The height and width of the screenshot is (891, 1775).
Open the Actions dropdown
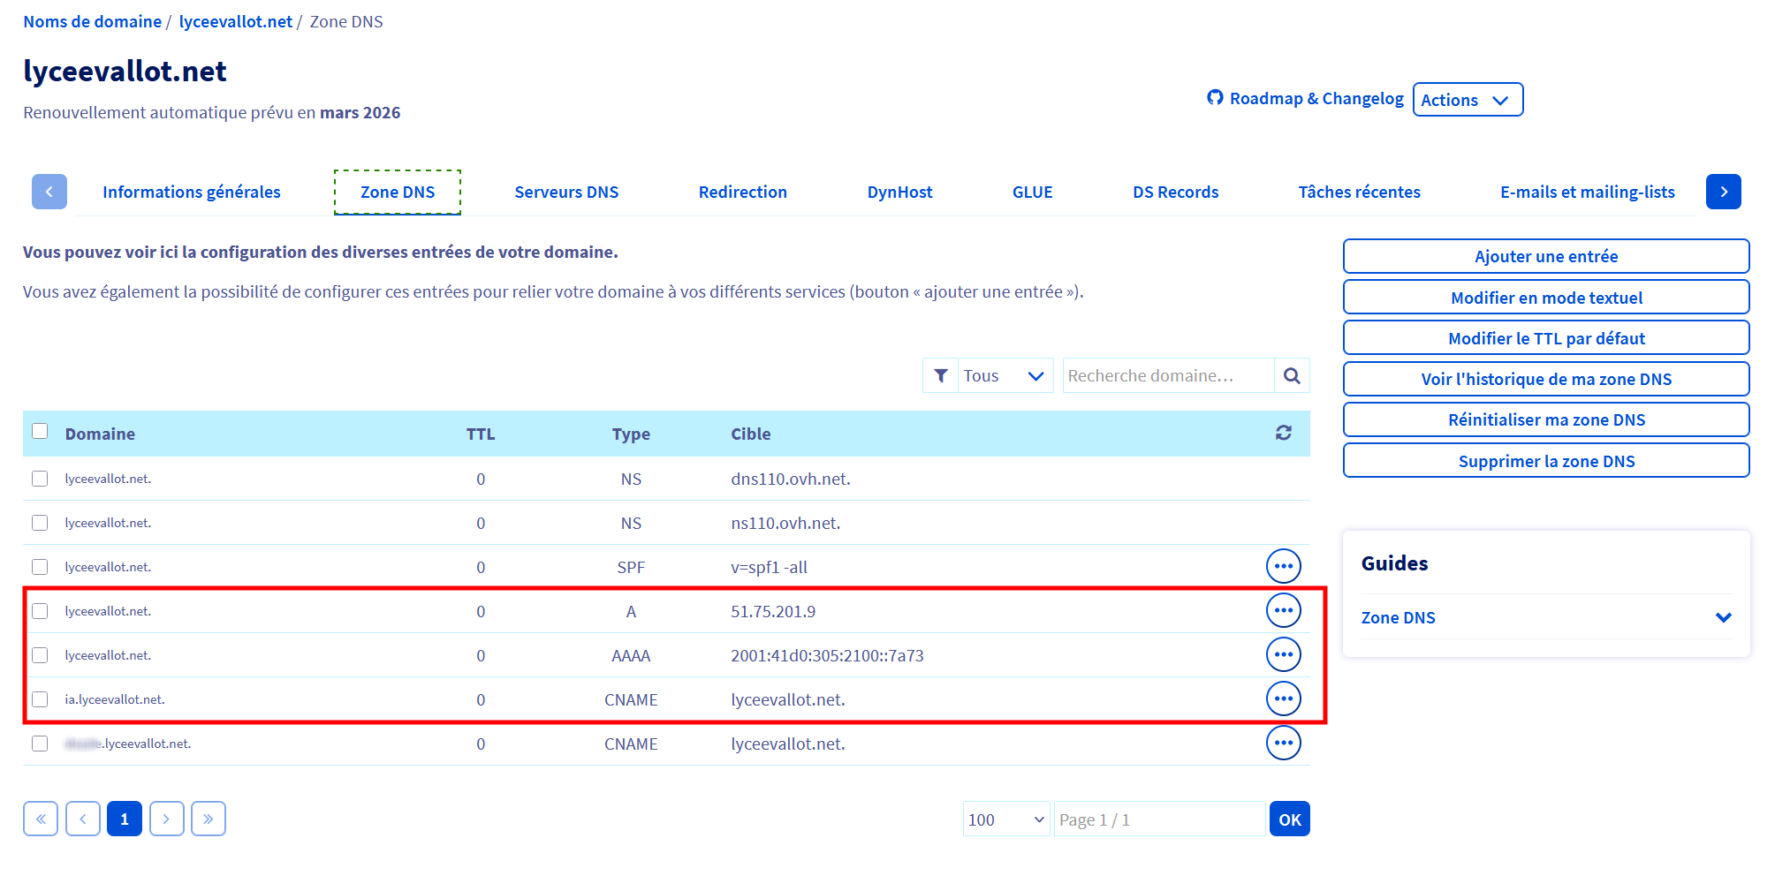(x=1467, y=100)
